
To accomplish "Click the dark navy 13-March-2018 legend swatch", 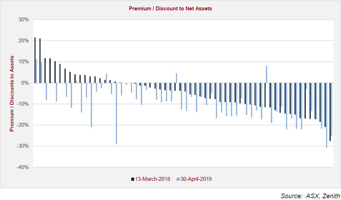I will point(133,179).
